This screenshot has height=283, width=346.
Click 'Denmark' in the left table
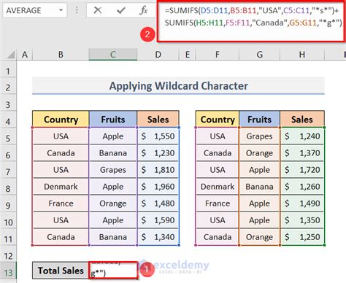(61, 187)
